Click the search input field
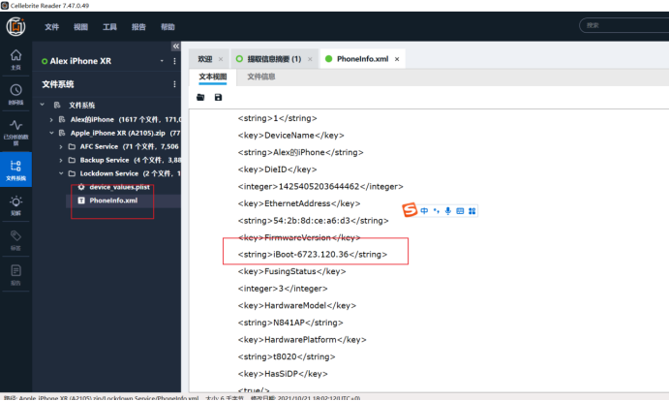This screenshot has width=669, height=401. (x=625, y=25)
